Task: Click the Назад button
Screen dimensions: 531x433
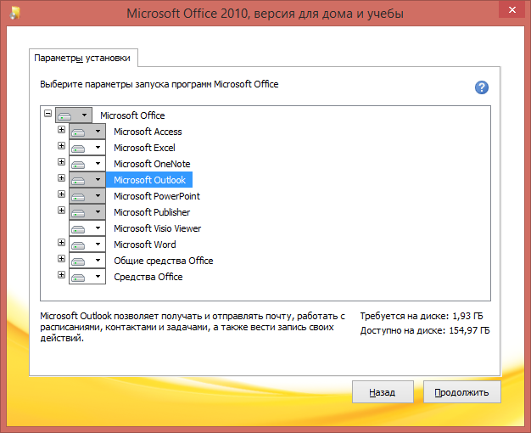Action: pyautogui.click(x=383, y=392)
